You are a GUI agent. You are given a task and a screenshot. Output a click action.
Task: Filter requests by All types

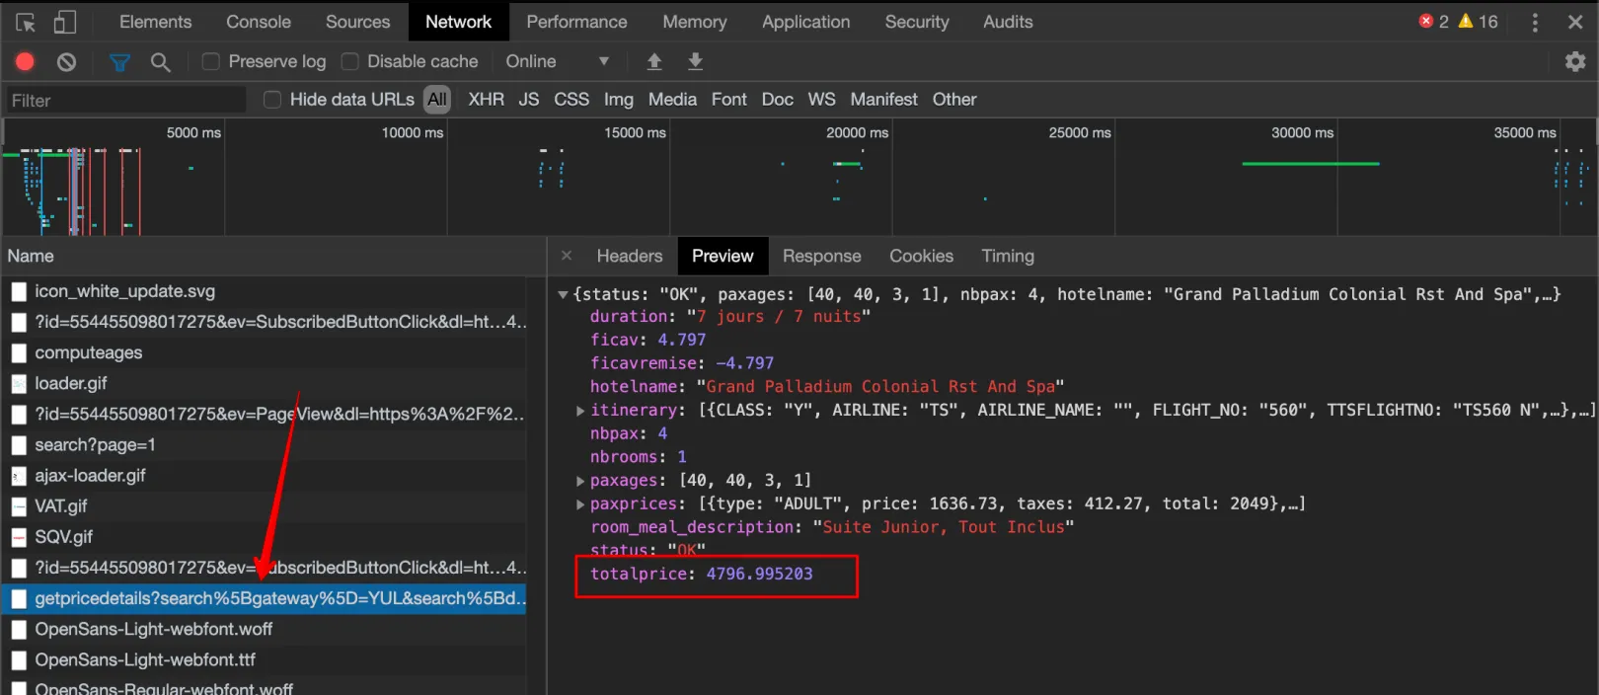(x=437, y=99)
